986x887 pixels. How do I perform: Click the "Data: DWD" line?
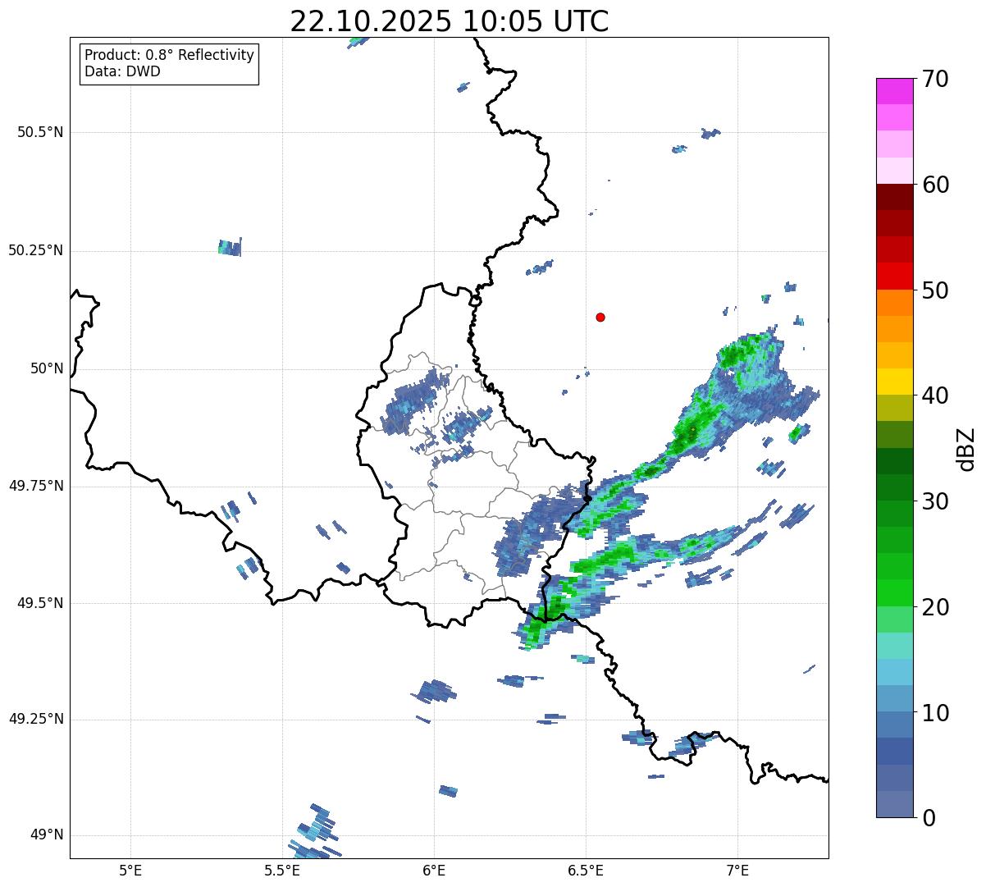(122, 71)
